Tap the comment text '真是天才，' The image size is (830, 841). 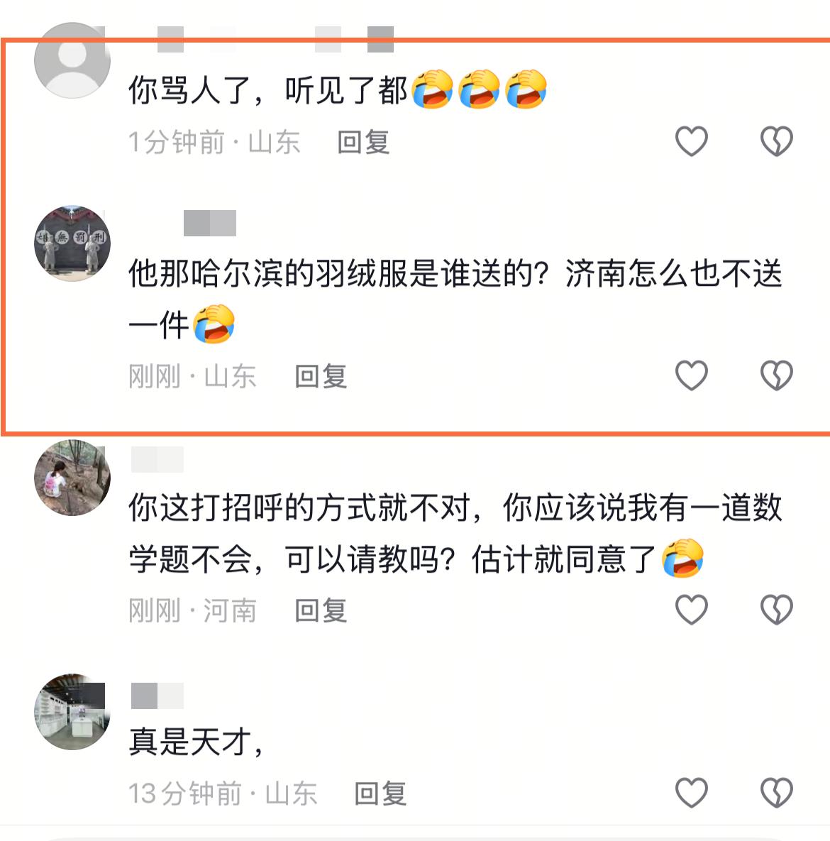(196, 742)
